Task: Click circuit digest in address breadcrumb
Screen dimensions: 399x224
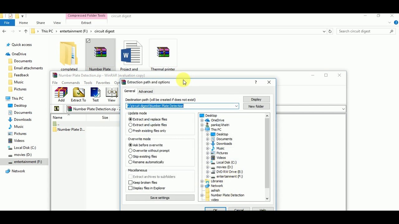Action: (x=104, y=31)
